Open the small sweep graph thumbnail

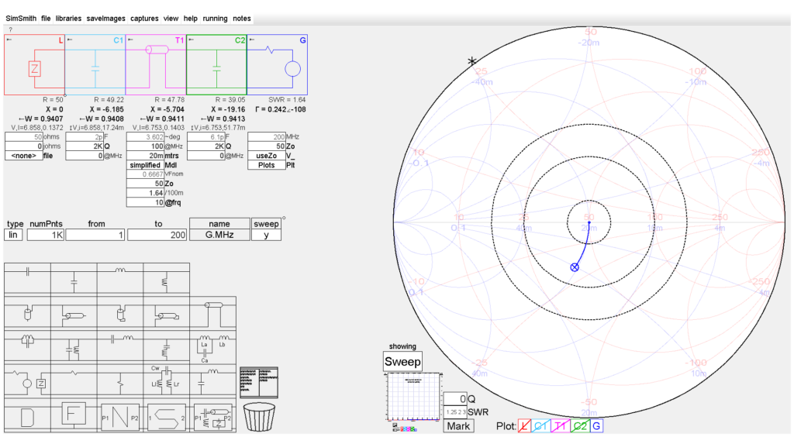[413, 397]
